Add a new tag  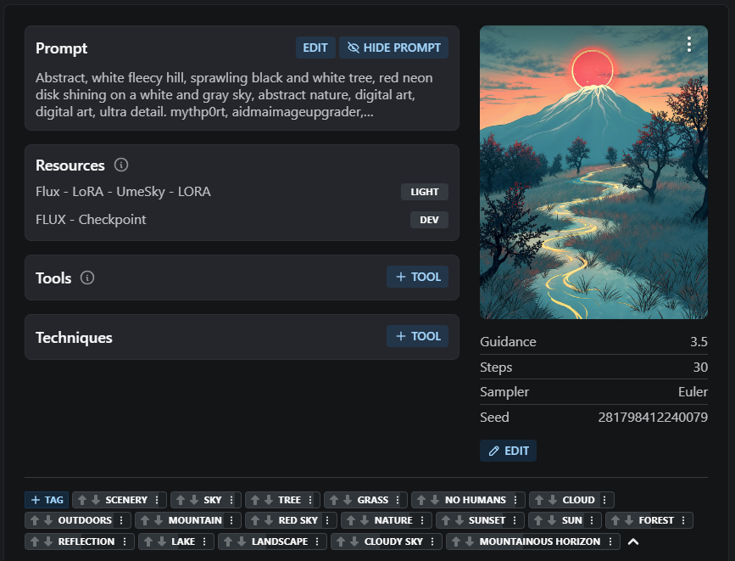pos(47,500)
